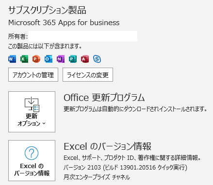Click ライセンスの変更 button
The width and height of the screenshot is (213, 185).
click(88, 75)
